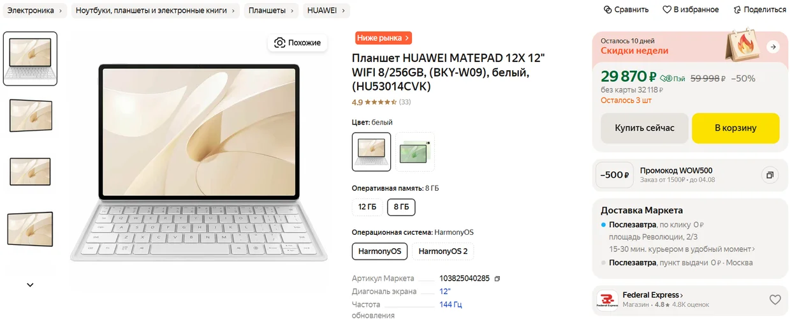Choose the green tablet color swatch
The image size is (790, 319).
tap(414, 152)
